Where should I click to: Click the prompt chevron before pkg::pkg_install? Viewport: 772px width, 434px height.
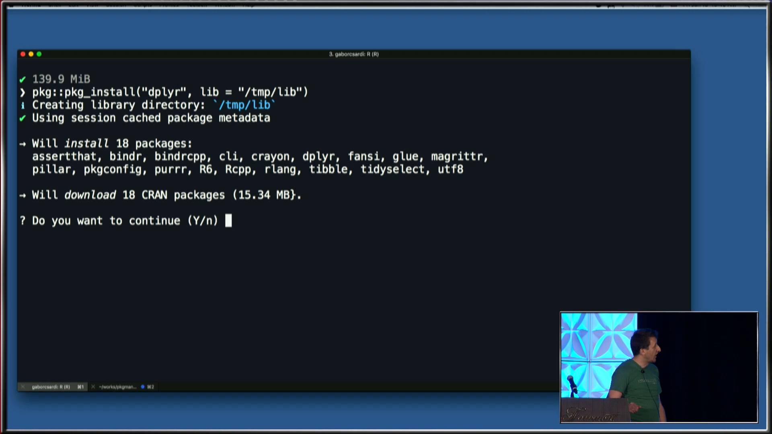point(23,92)
